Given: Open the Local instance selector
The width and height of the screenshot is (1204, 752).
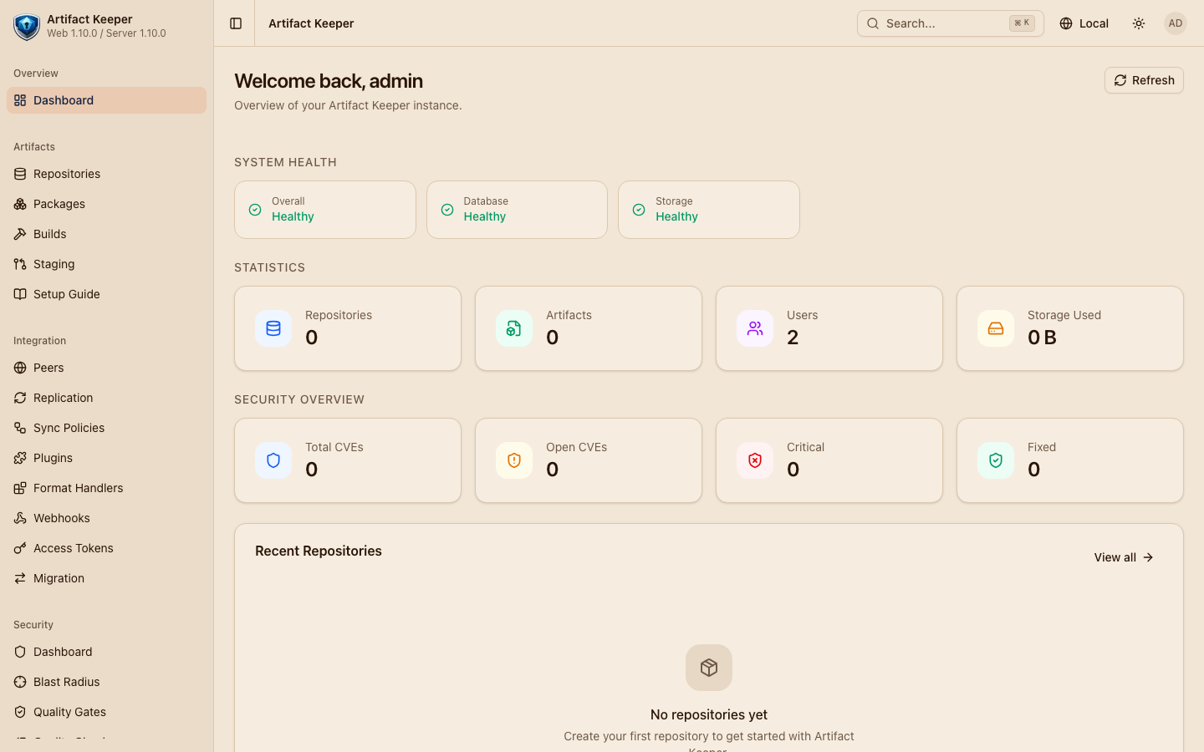Looking at the screenshot, I should 1084,23.
